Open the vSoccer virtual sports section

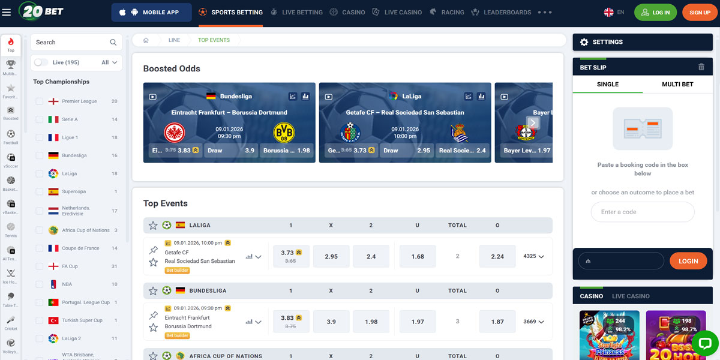tap(10, 157)
